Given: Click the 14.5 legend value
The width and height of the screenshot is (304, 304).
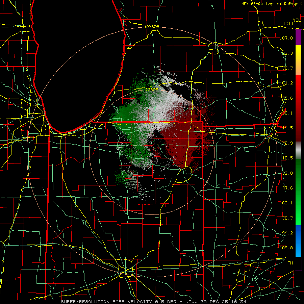Looking at the screenshot, I should (287, 128).
